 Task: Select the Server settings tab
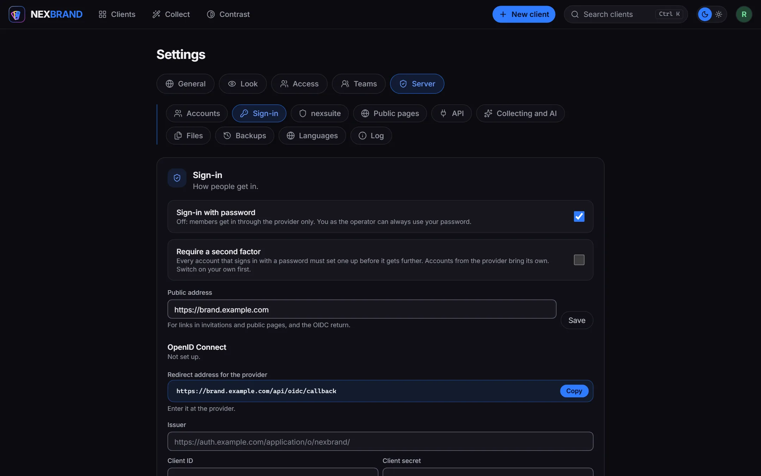click(x=417, y=84)
